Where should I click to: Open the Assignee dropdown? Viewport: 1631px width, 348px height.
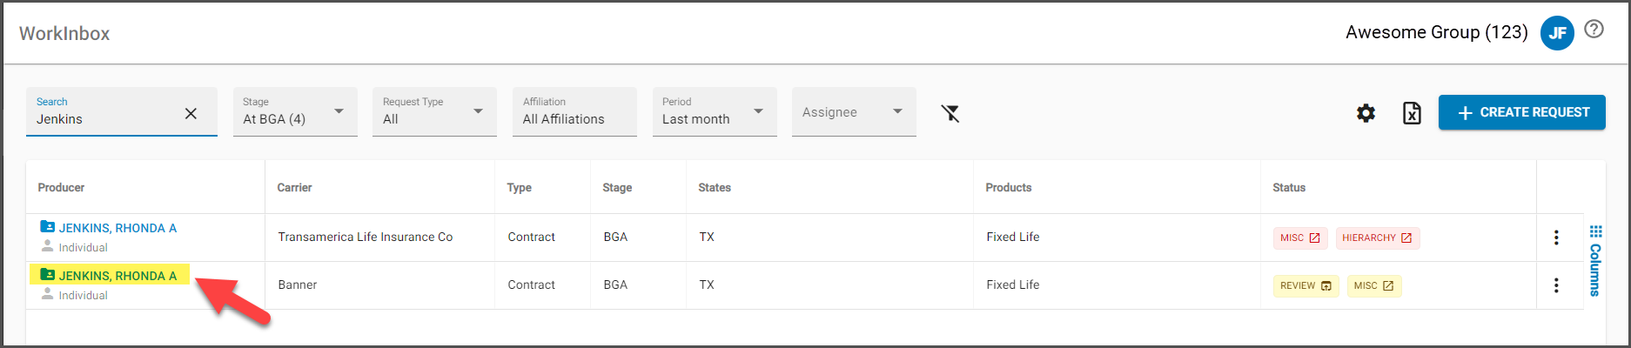tap(854, 111)
